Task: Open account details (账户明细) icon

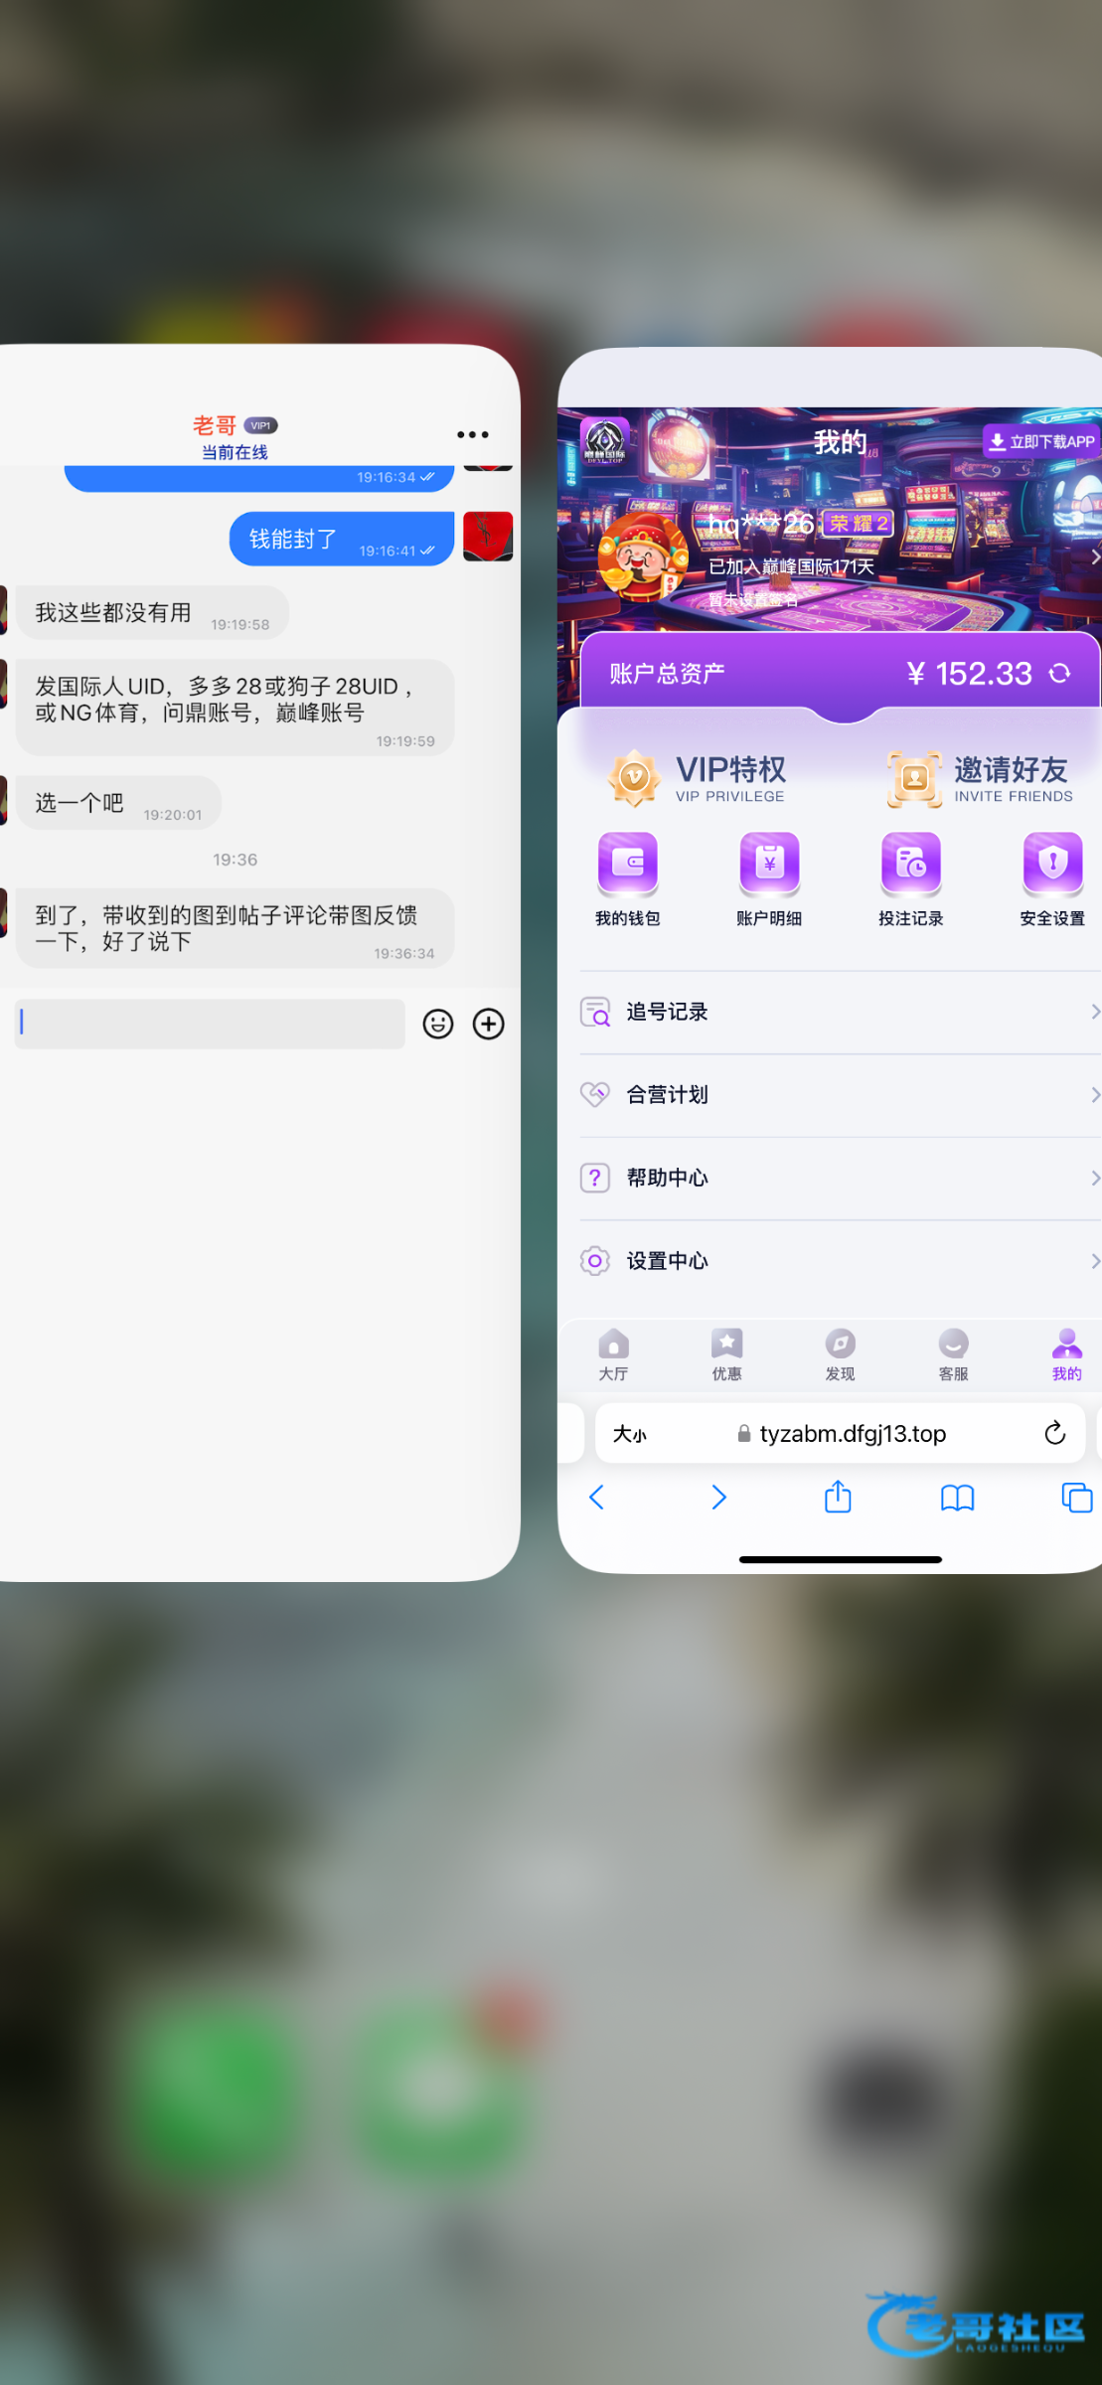Action: click(769, 863)
